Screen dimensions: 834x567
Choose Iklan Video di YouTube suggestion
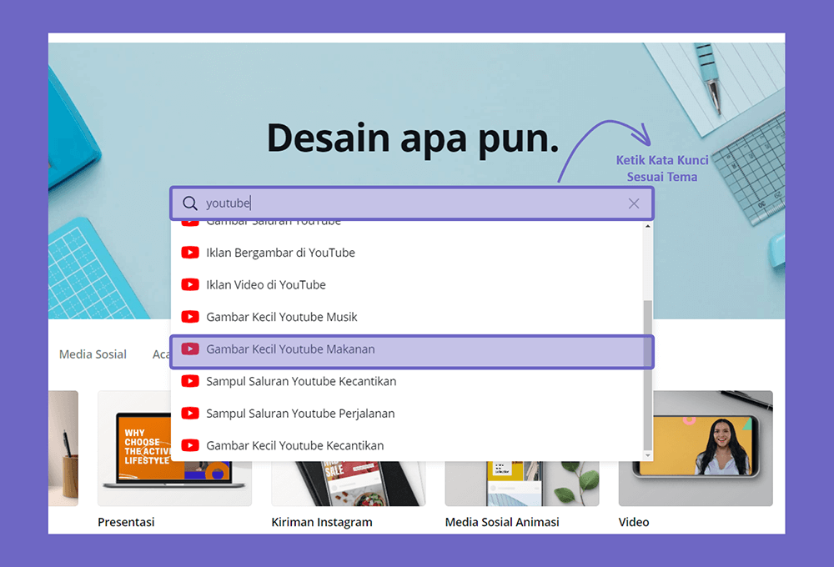pyautogui.click(x=407, y=284)
